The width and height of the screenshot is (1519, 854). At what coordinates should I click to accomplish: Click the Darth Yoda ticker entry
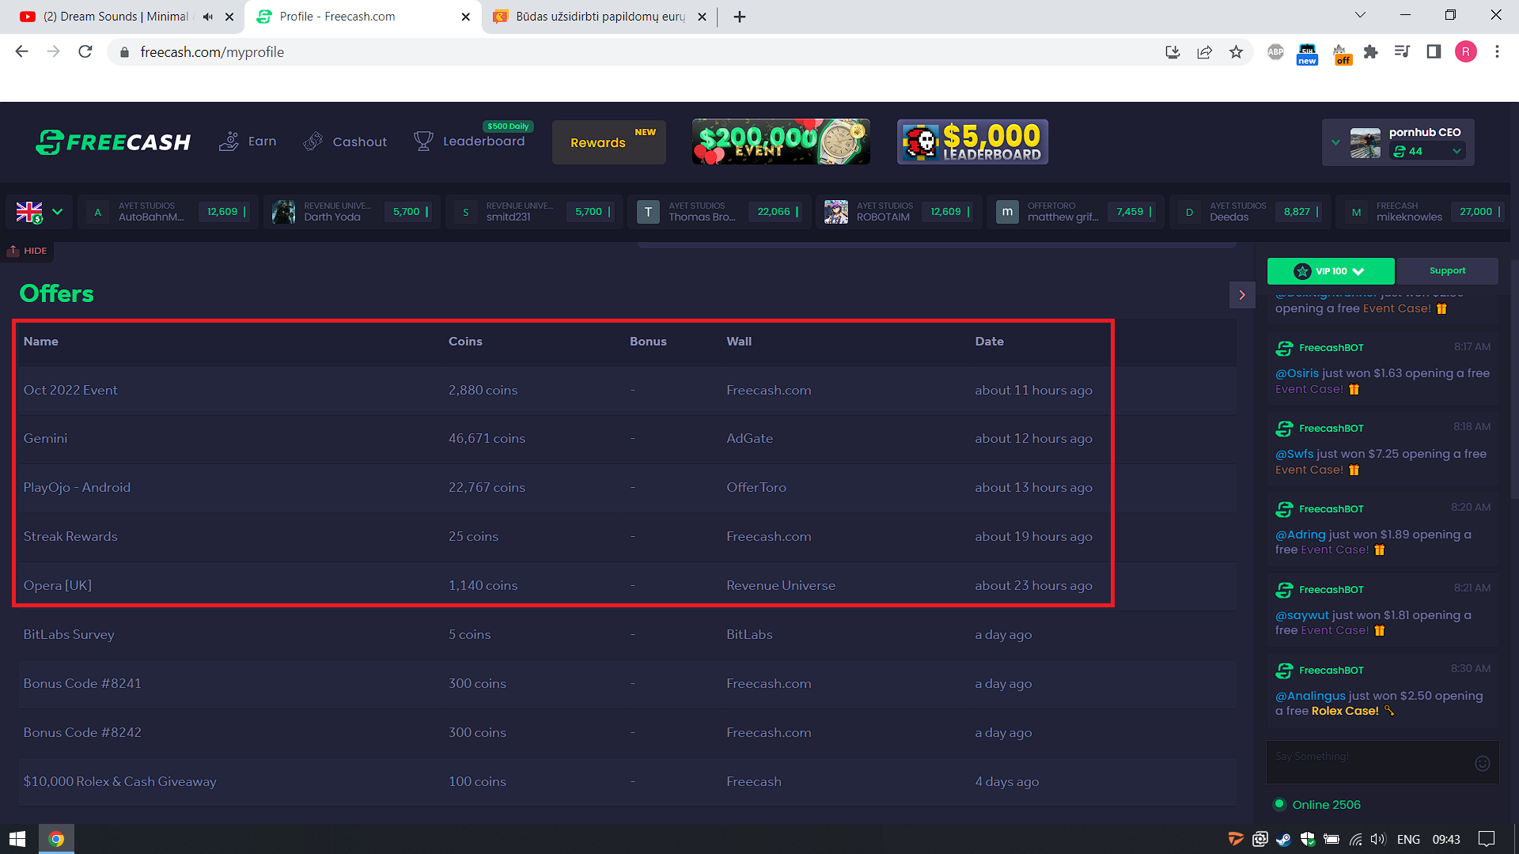[352, 212]
